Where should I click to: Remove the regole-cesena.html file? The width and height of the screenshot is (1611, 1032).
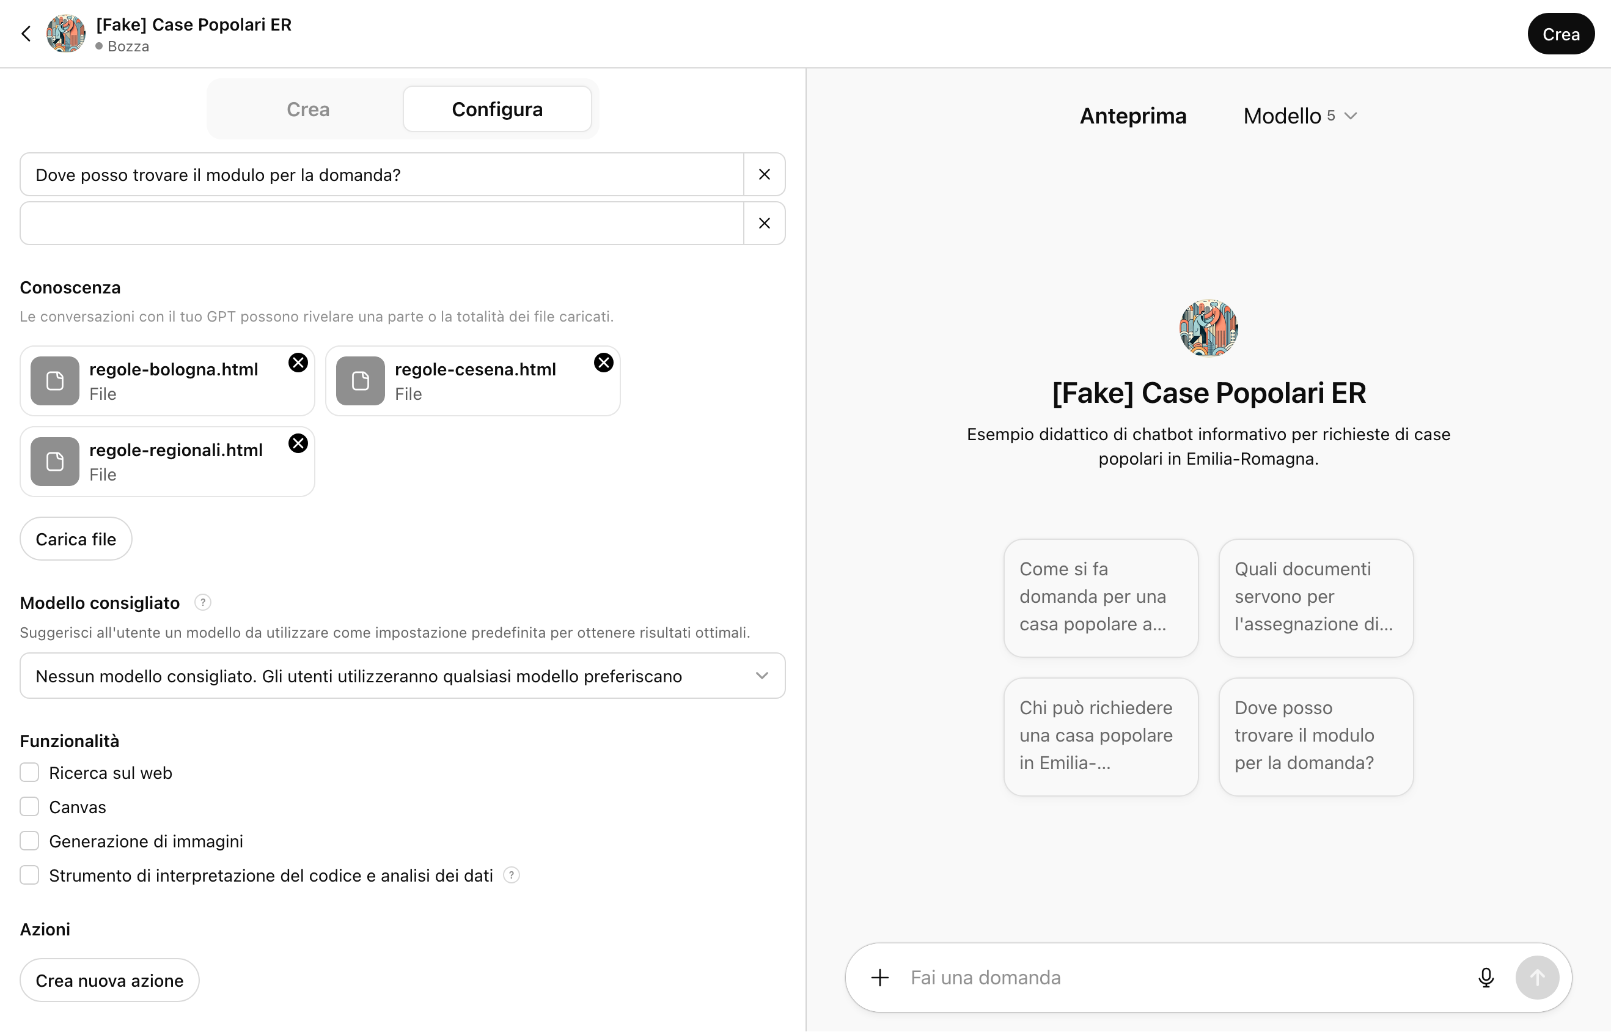pyautogui.click(x=604, y=363)
